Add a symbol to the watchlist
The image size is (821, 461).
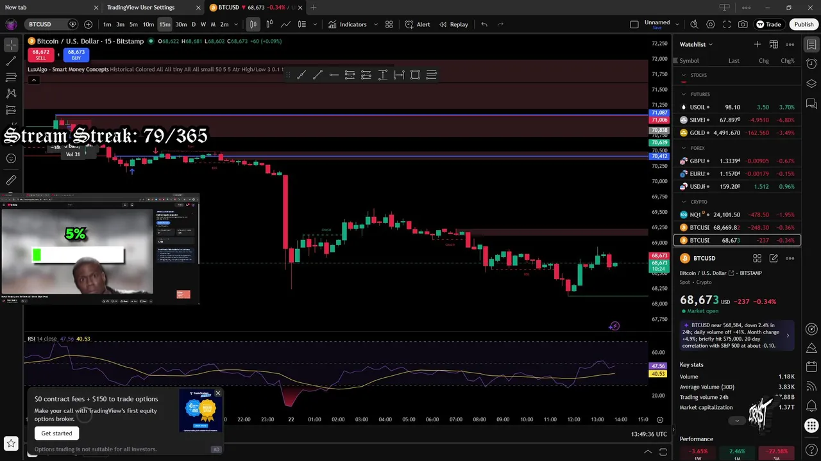tap(758, 44)
